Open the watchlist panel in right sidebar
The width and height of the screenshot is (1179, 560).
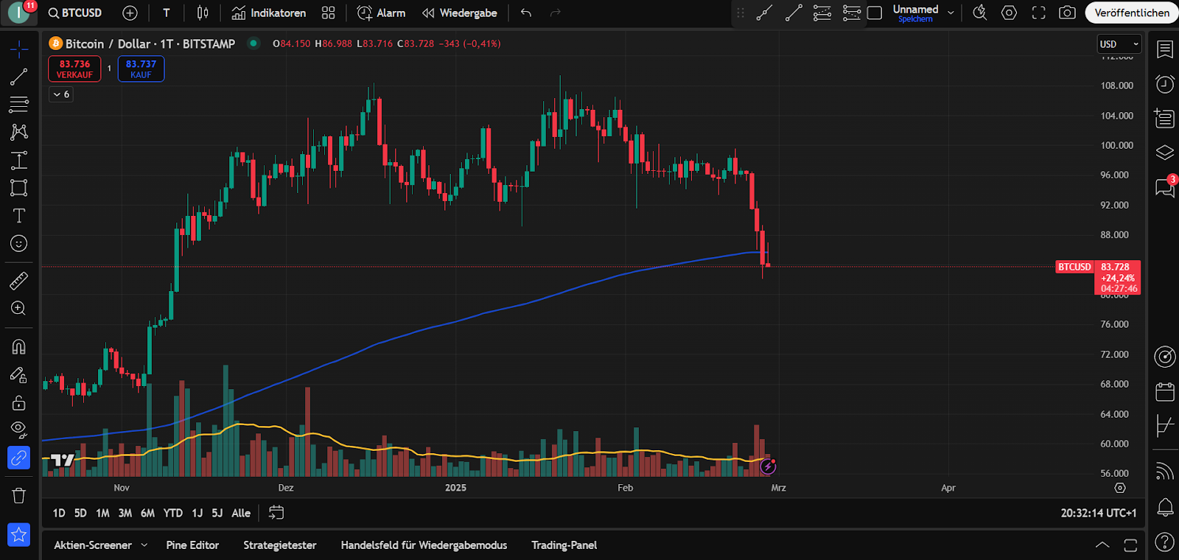[x=1165, y=49]
